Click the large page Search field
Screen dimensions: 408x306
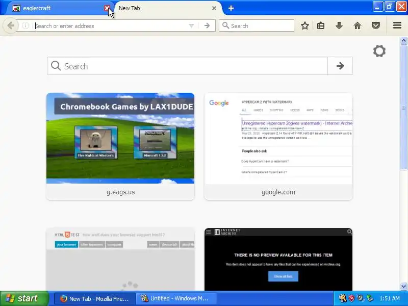pos(187,66)
